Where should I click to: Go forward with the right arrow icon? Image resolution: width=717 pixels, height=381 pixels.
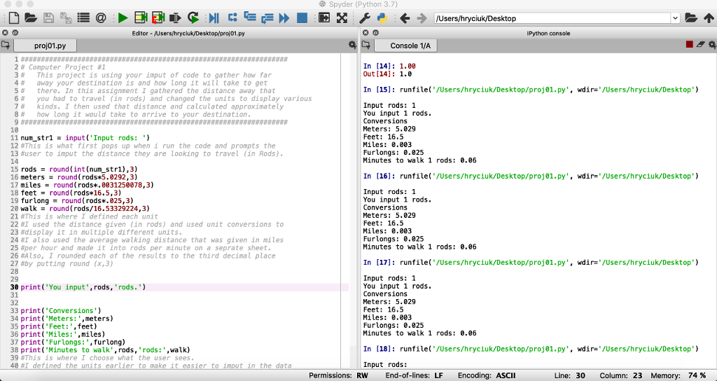pyautogui.click(x=422, y=18)
